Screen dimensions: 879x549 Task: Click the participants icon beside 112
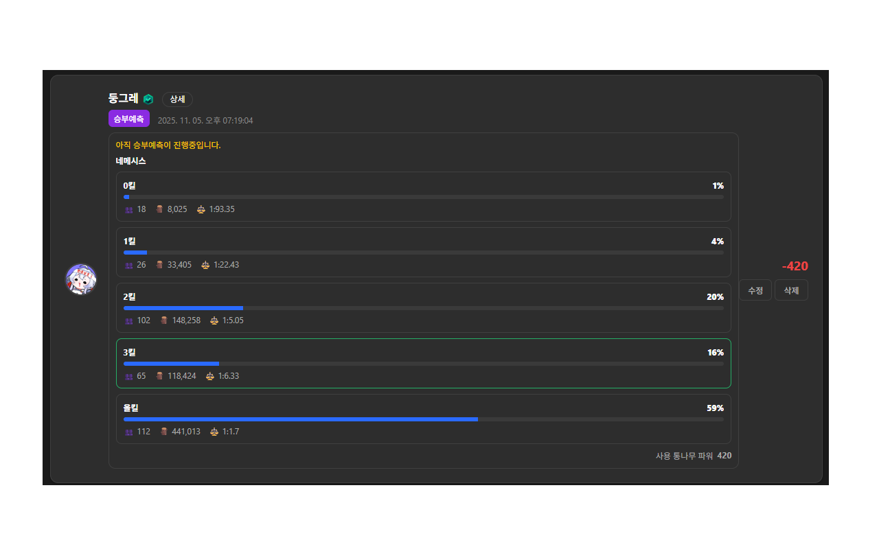coord(129,432)
